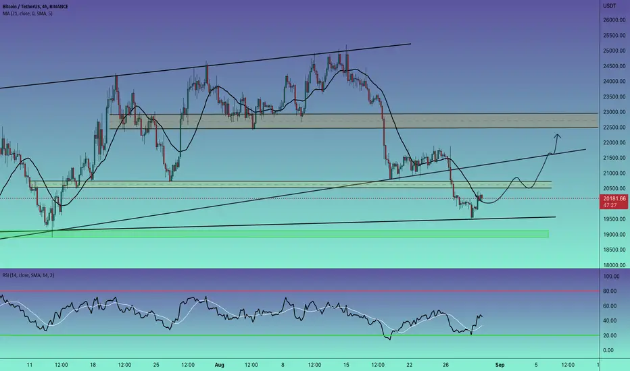Click the 18 date label on time axis
The image size is (630, 371).
click(x=93, y=365)
